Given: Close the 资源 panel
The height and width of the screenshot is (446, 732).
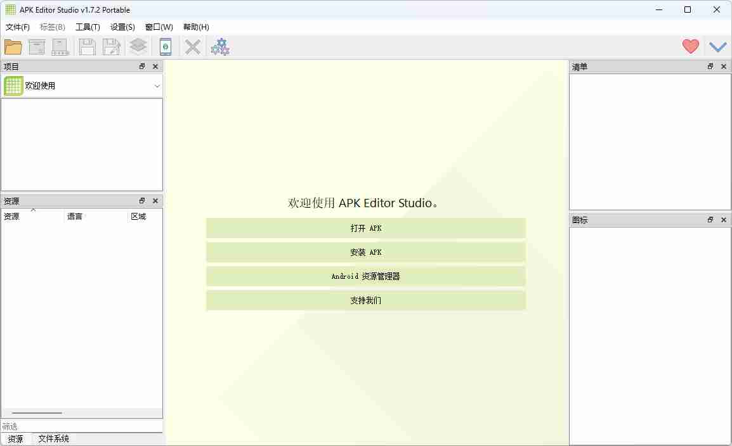Looking at the screenshot, I should 155,201.
